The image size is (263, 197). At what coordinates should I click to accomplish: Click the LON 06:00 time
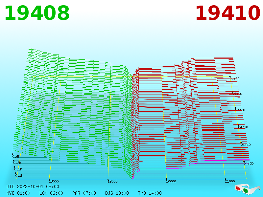coord(51,193)
